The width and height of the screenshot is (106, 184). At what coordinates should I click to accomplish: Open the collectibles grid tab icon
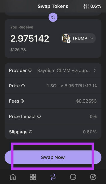coord(33,177)
